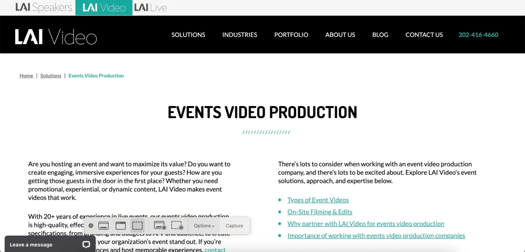Select Capture Entire Screen icon
525x252 pixels.
pos(103,226)
